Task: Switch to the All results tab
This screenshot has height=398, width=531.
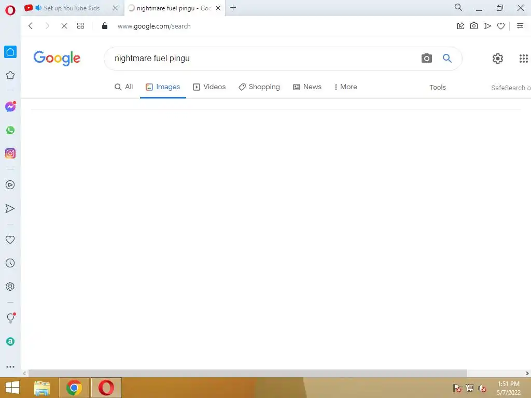Action: [123, 87]
